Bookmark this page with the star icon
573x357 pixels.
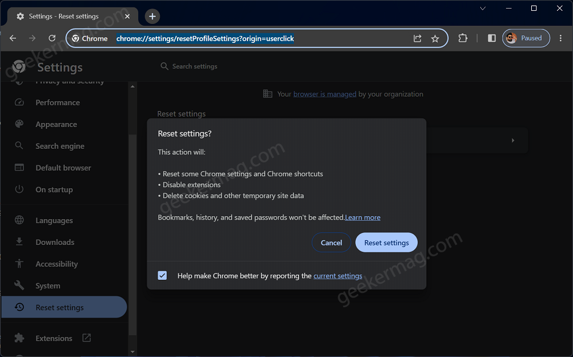(x=435, y=38)
